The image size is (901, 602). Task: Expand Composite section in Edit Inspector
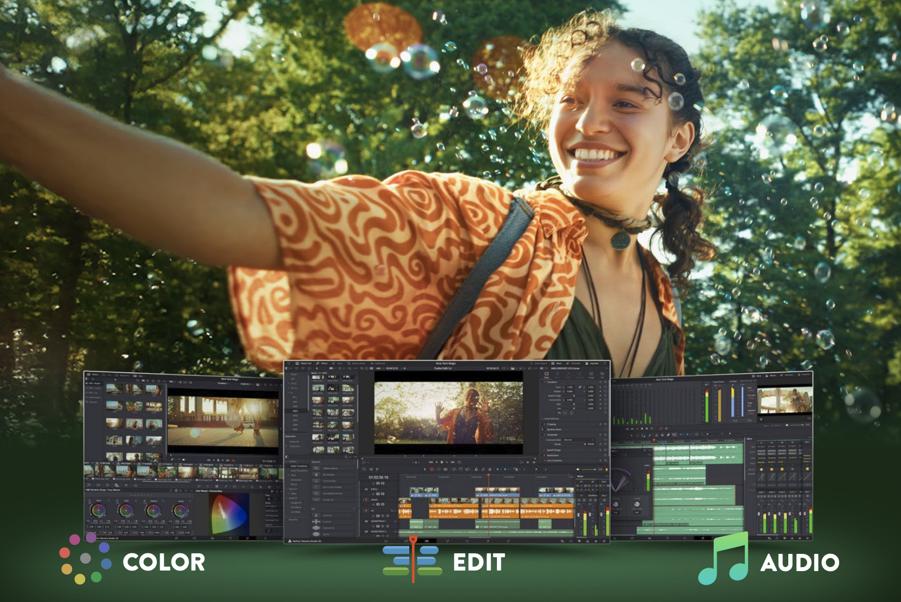coord(552,434)
